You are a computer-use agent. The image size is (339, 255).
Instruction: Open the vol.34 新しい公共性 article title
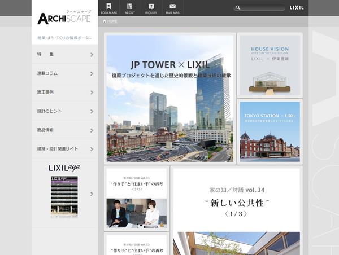237,202
